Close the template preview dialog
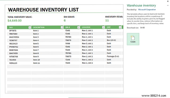Screen dimensions: 170x98 (x=168, y=1)
